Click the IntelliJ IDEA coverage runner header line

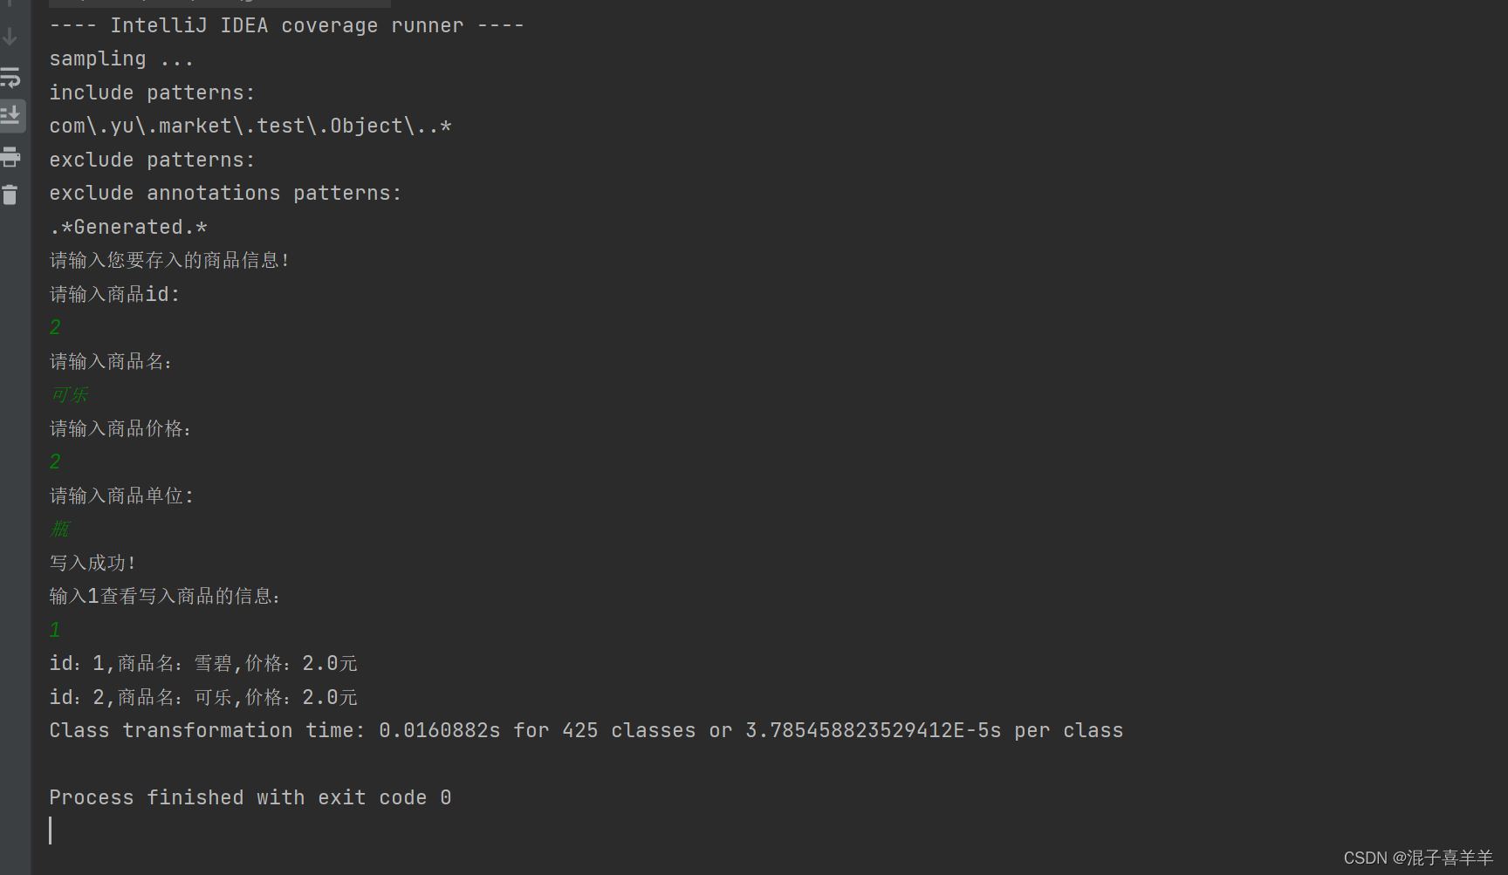coord(286,24)
